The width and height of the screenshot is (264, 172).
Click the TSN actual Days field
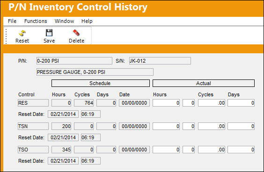click(x=241, y=126)
